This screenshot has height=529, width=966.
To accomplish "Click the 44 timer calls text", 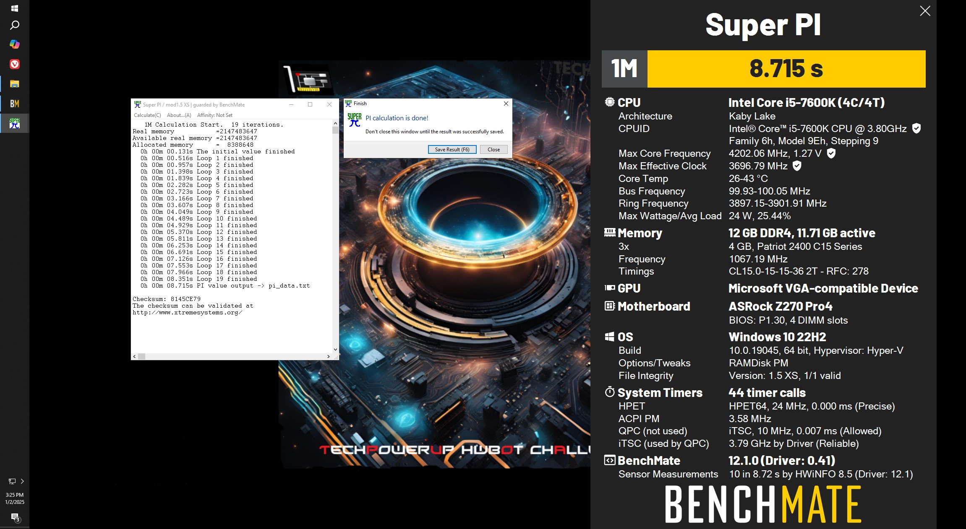I will tap(767, 393).
